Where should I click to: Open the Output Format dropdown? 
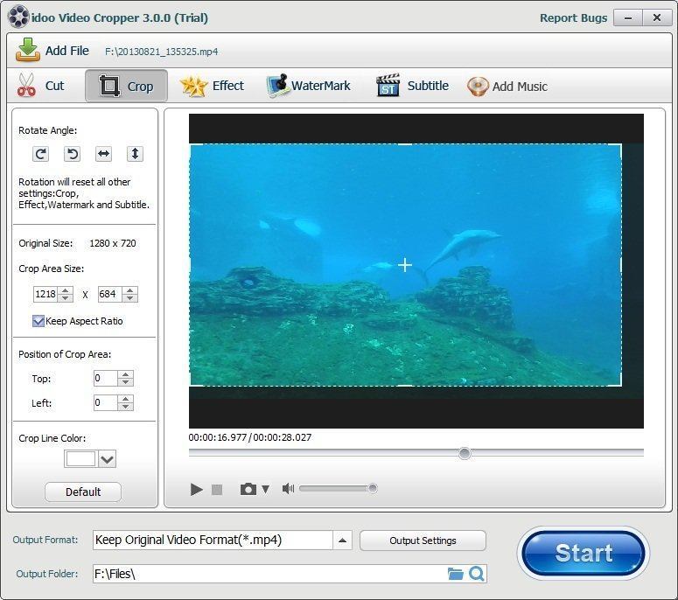click(x=223, y=540)
